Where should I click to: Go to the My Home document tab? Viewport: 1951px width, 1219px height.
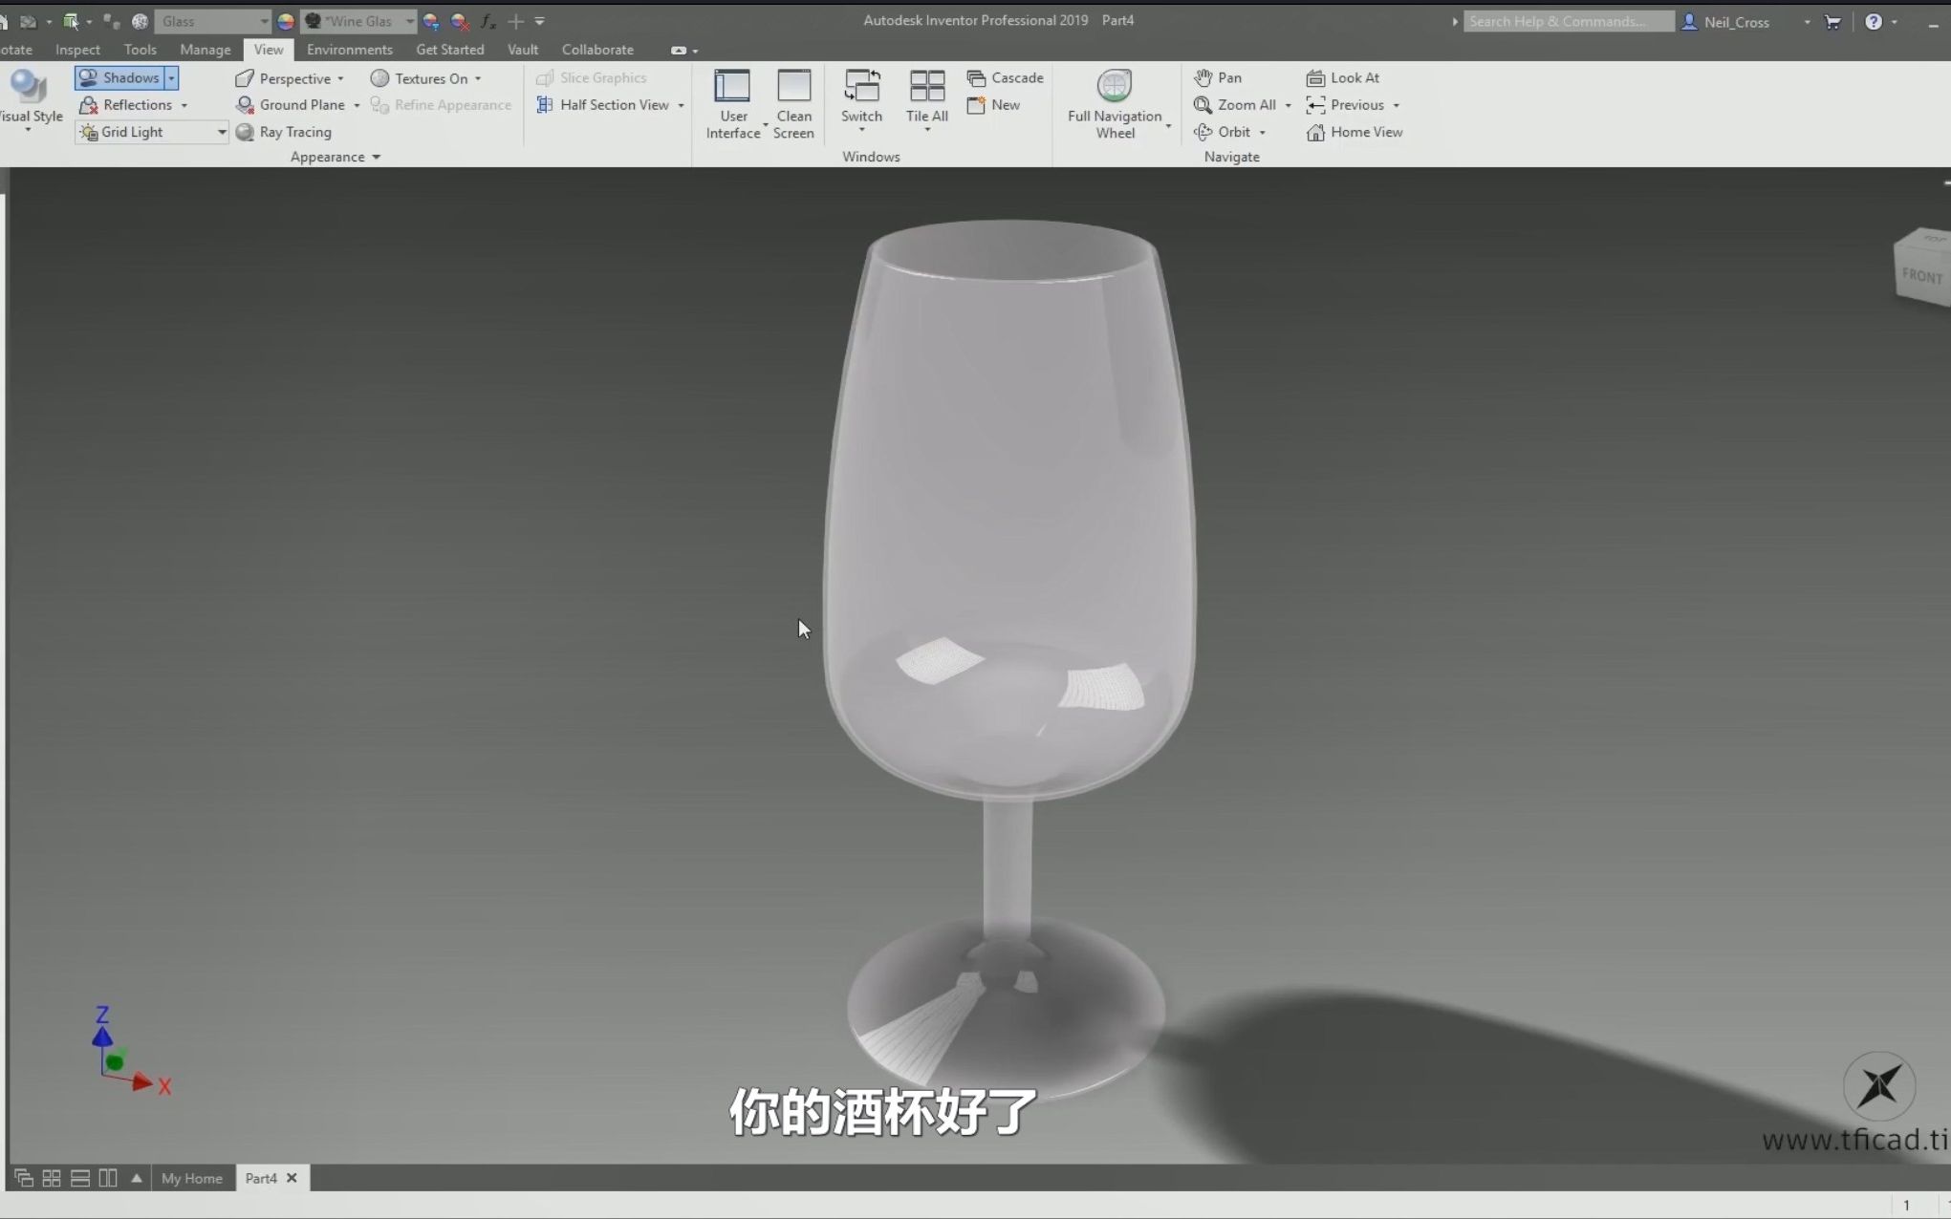(191, 1178)
